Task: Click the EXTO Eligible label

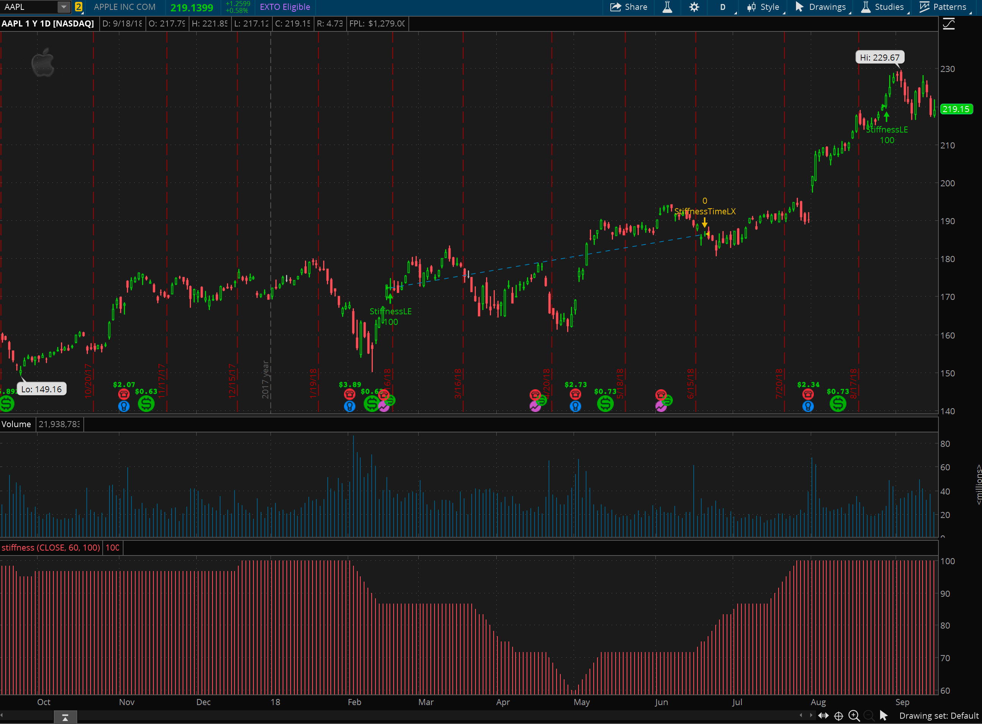Action: tap(285, 7)
